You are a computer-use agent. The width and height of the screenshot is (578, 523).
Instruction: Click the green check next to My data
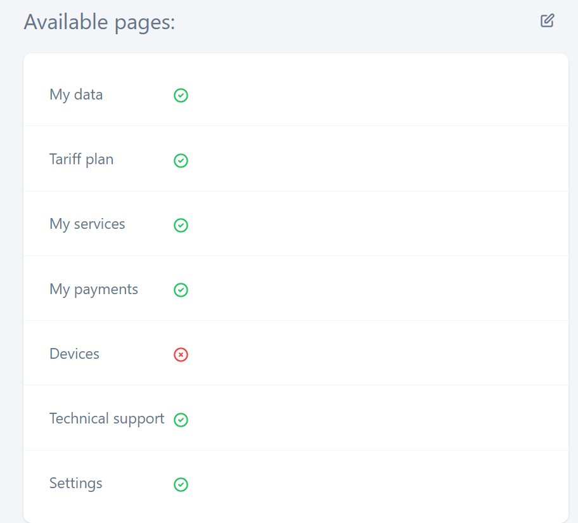click(x=181, y=95)
